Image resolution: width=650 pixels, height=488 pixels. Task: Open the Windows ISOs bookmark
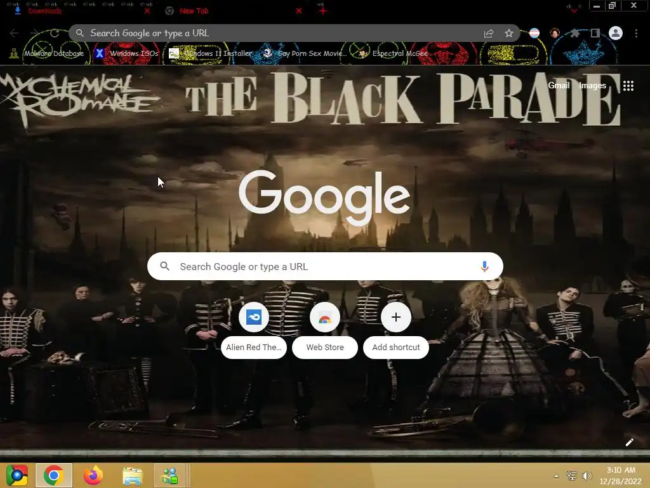tap(126, 53)
